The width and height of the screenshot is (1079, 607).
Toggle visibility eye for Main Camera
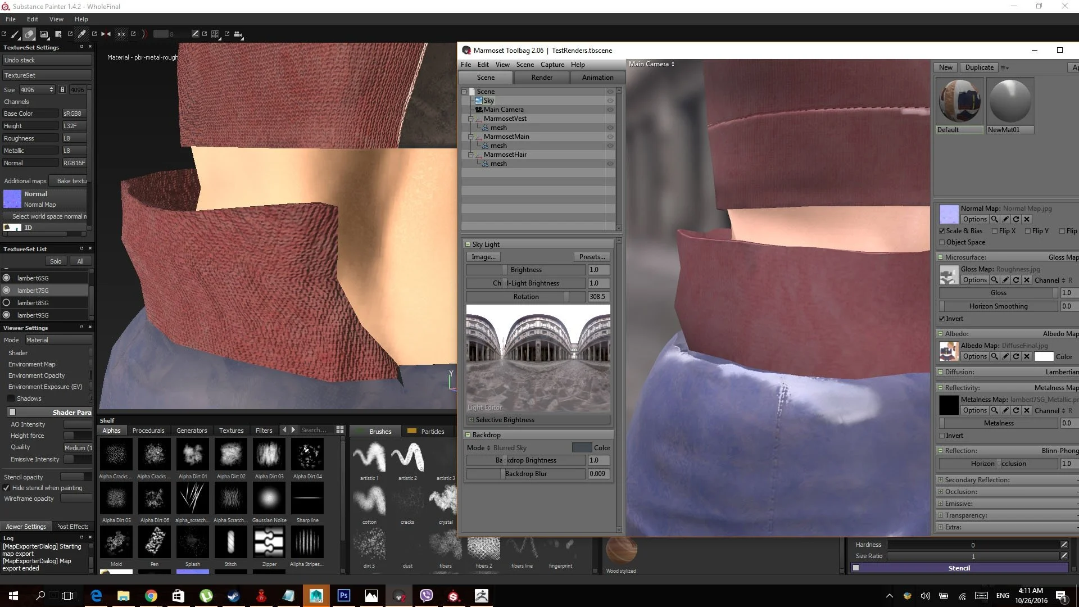tap(610, 110)
